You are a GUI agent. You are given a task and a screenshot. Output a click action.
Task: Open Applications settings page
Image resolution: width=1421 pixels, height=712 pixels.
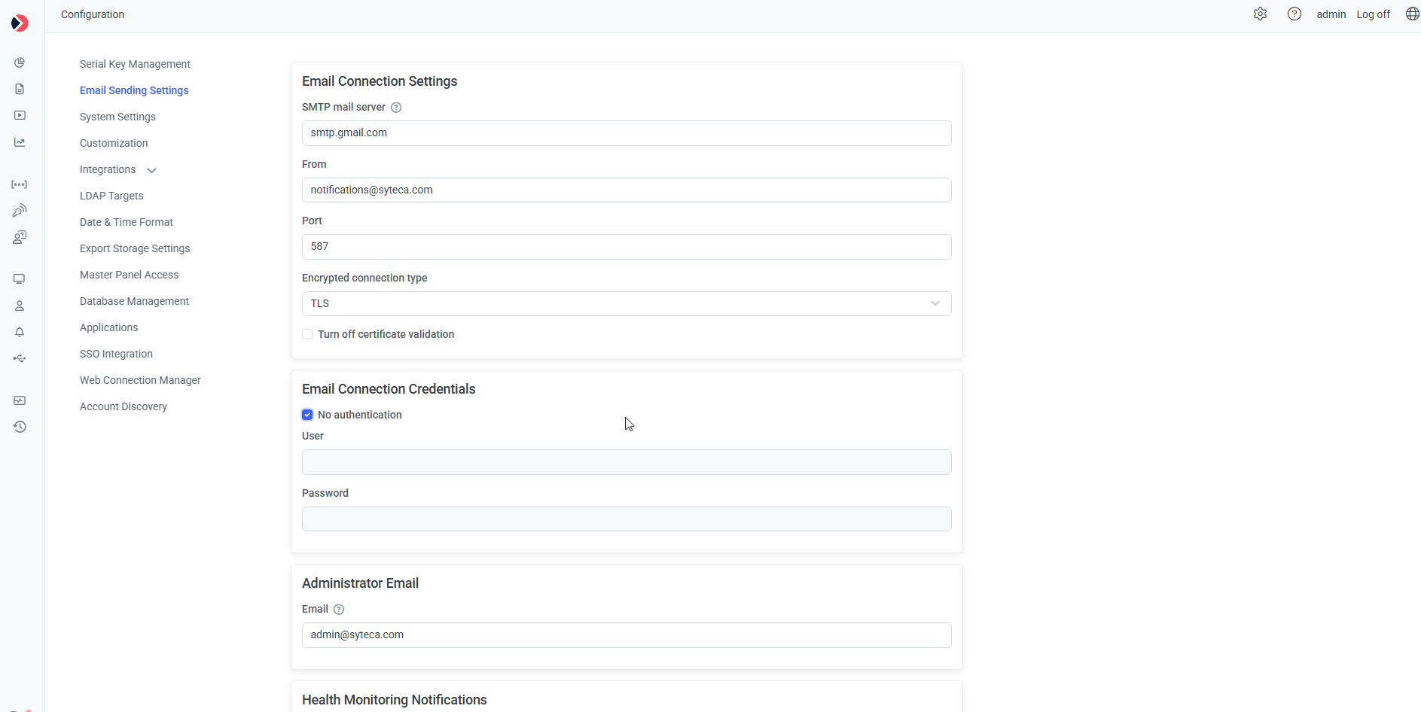coord(109,327)
